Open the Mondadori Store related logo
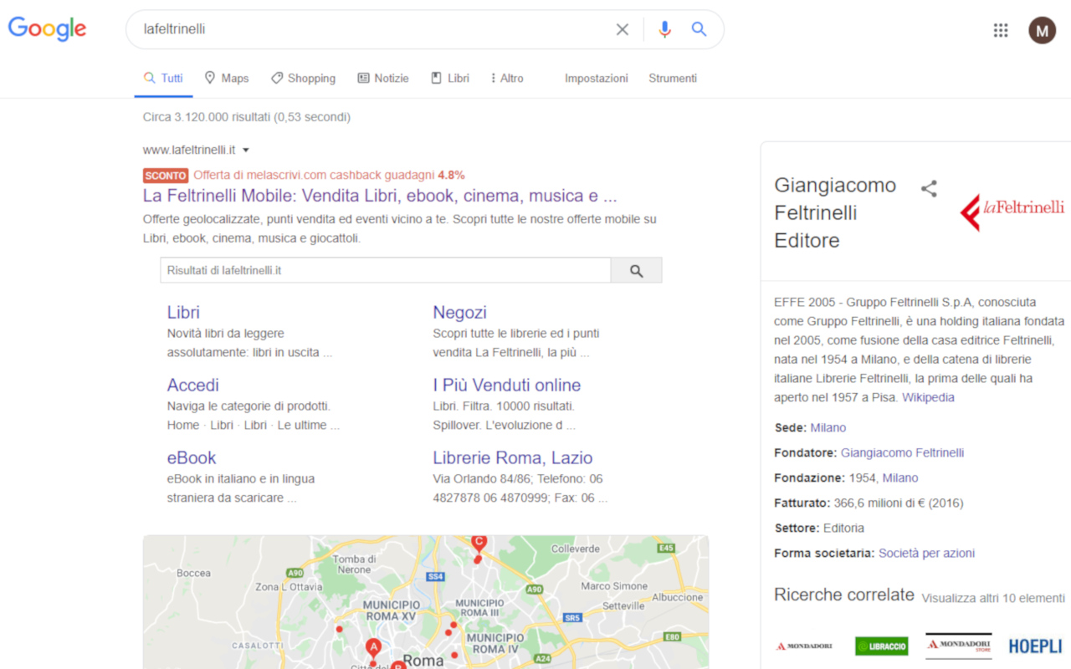 point(958,646)
